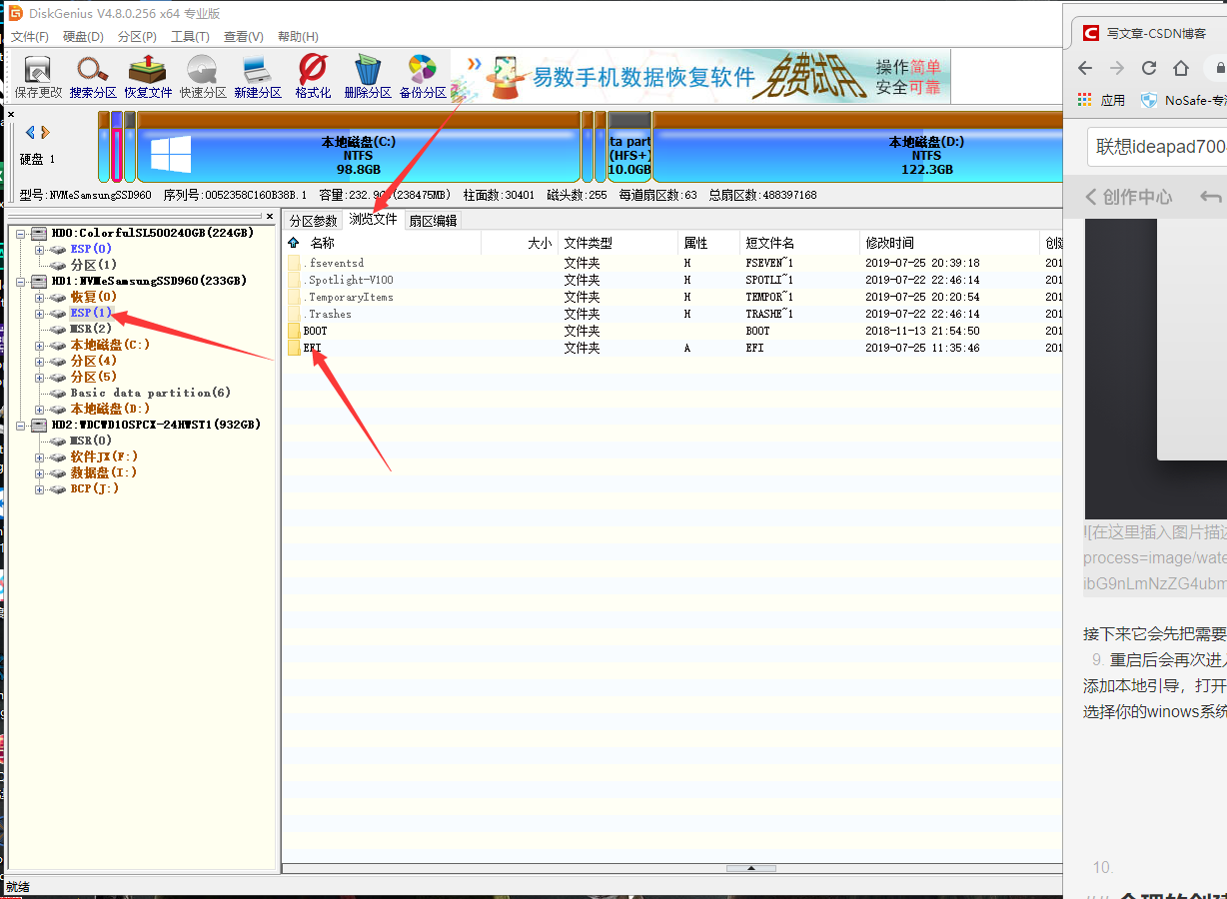This screenshot has width=1227, height=899.
Task: Sort file list by 短文件名 column
Action: (x=799, y=243)
